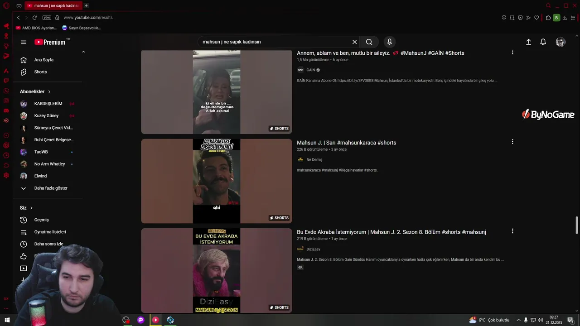Show hidden system tray icons
The image size is (580, 326).
pos(518,320)
